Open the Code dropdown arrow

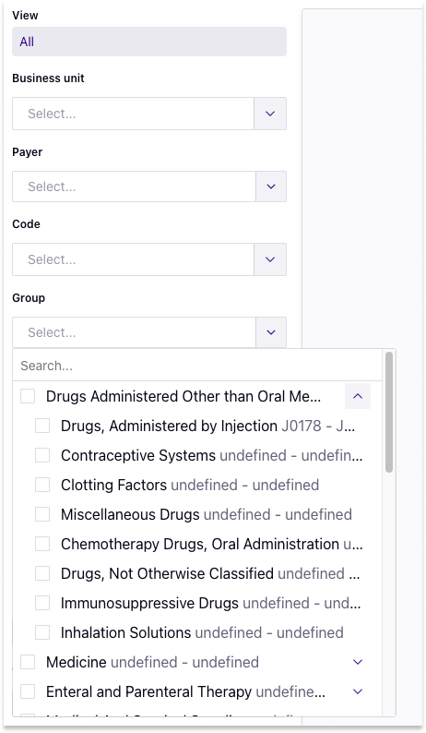coord(270,259)
